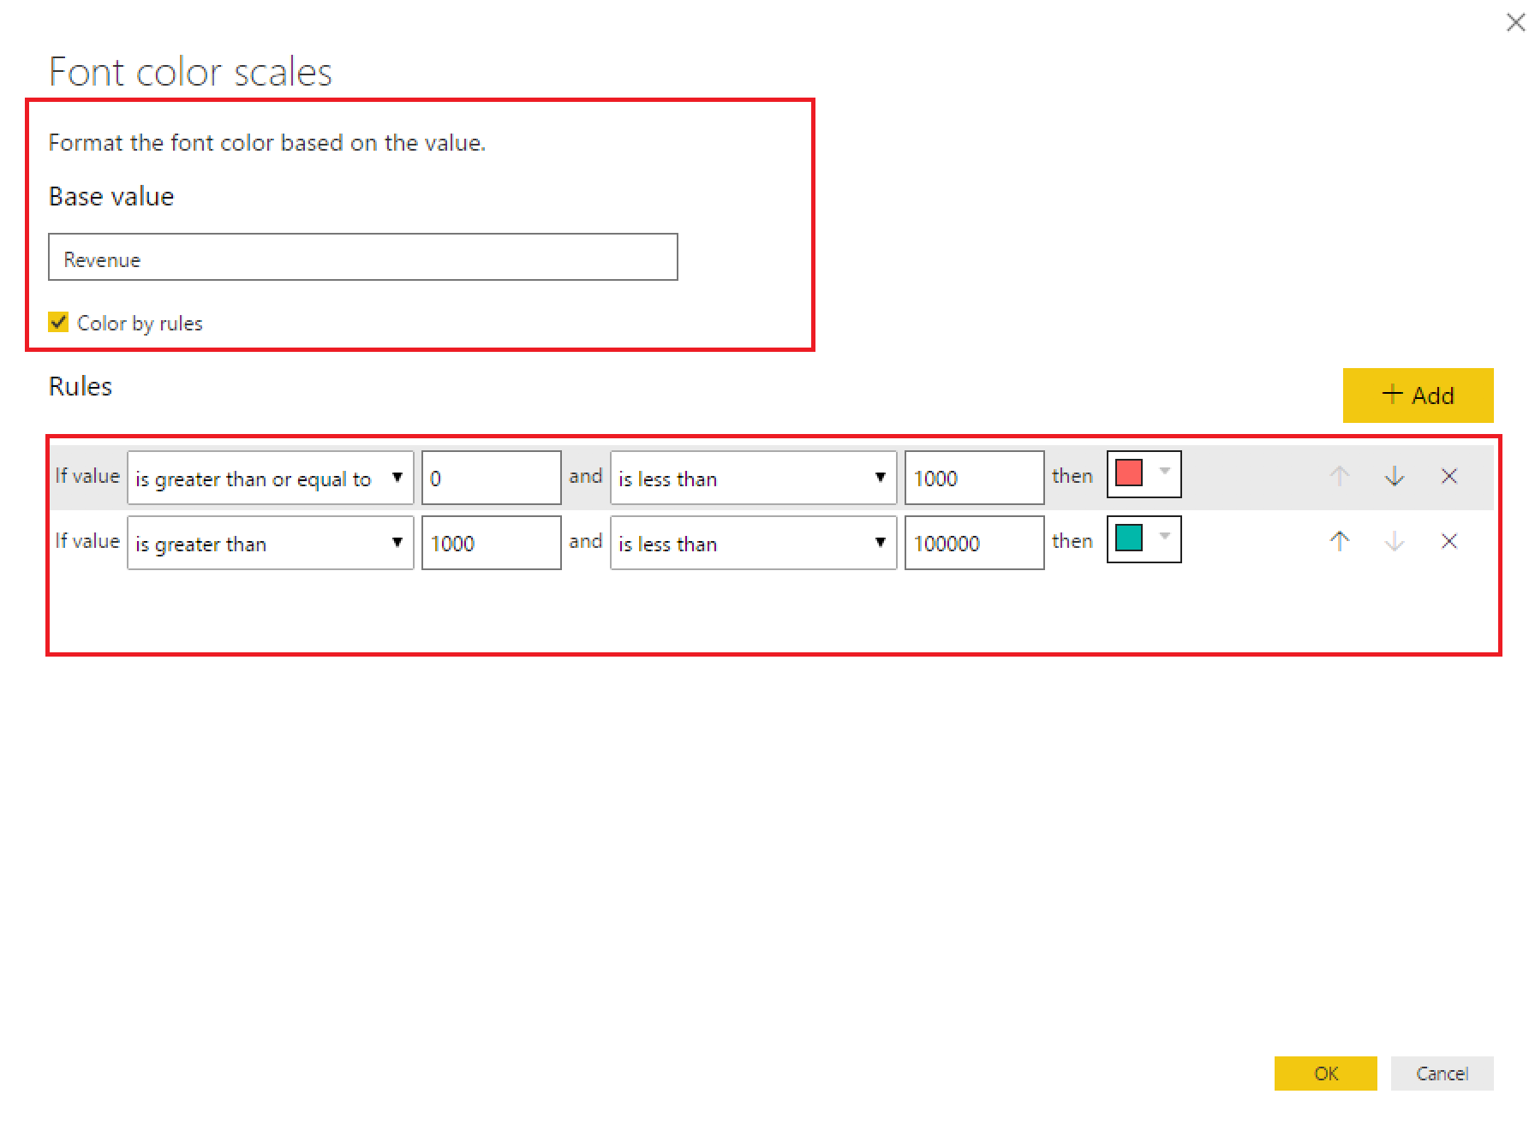Close the Font color scales dialog
The width and height of the screenshot is (1535, 1130).
click(x=1514, y=23)
